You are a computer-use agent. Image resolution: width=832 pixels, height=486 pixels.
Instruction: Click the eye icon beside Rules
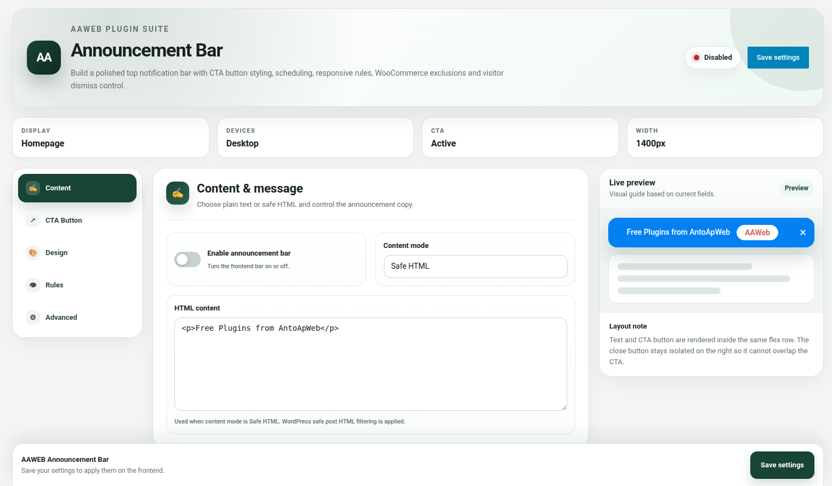(33, 285)
